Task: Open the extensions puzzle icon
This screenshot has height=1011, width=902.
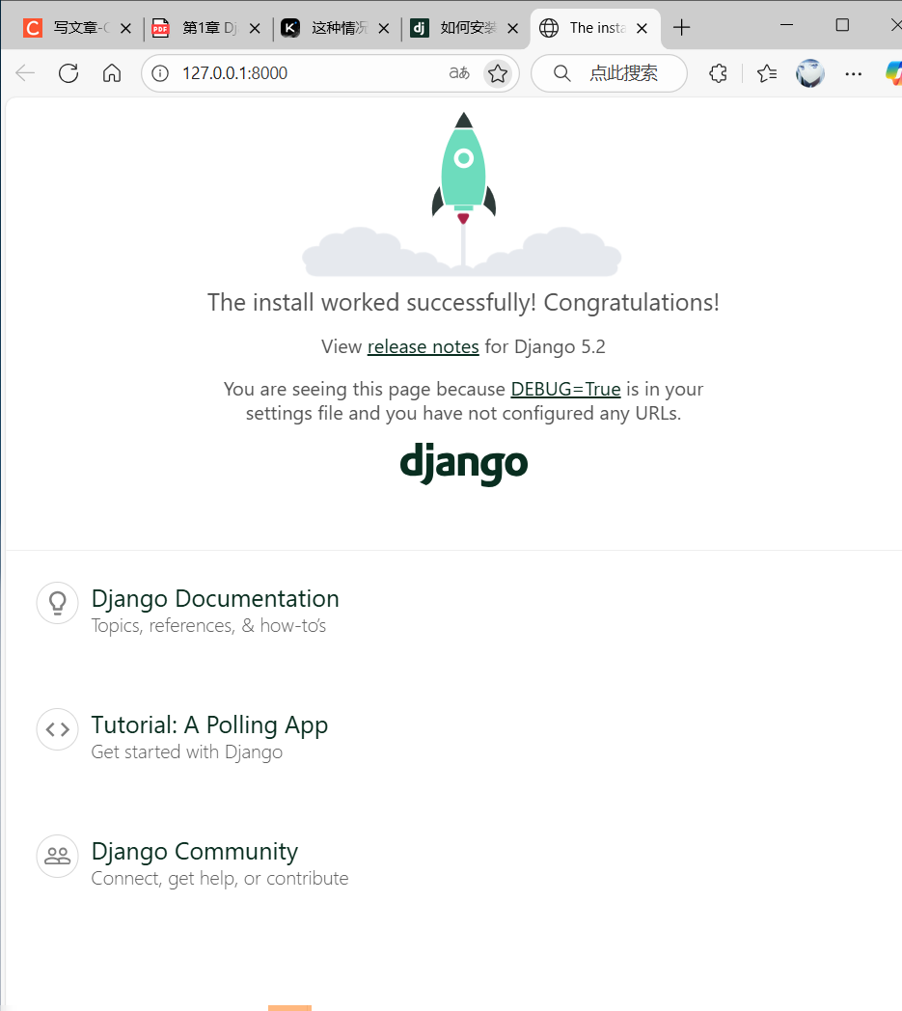Action: 719,73
